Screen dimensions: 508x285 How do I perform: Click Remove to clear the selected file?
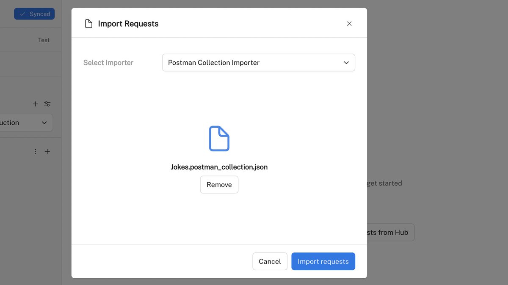pos(219,184)
